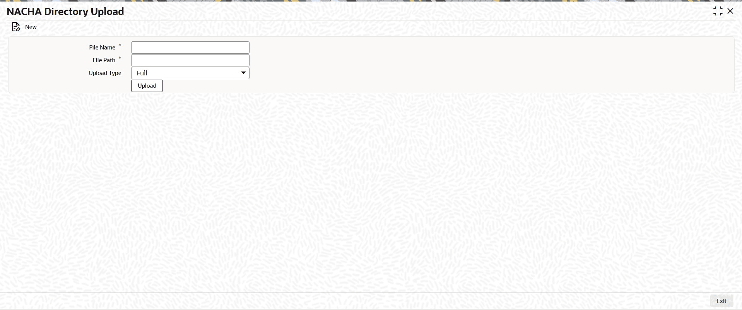This screenshot has height=310, width=742.
Task: Click the footer bar beside Exit
Action: pyautogui.click(x=348, y=301)
